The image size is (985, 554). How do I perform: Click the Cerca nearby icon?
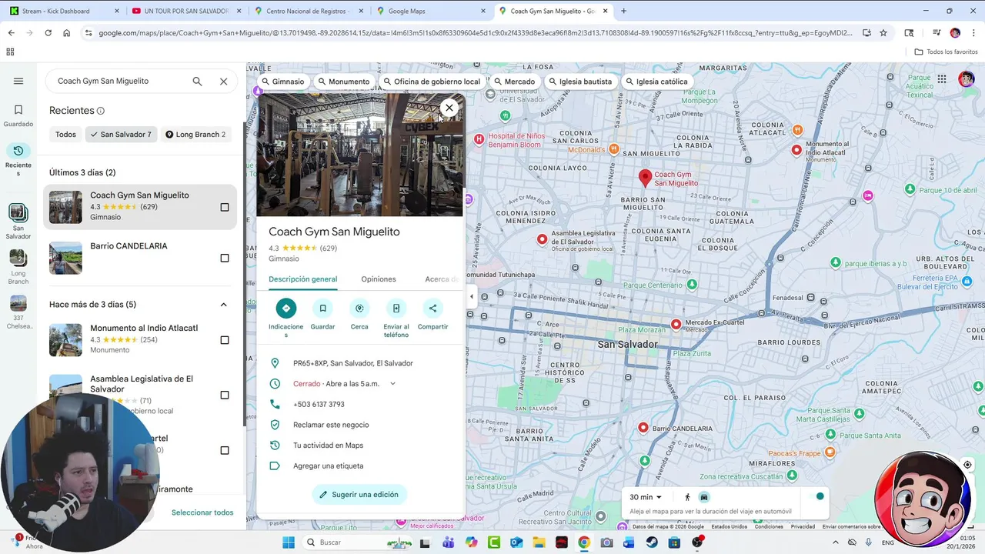359,309
